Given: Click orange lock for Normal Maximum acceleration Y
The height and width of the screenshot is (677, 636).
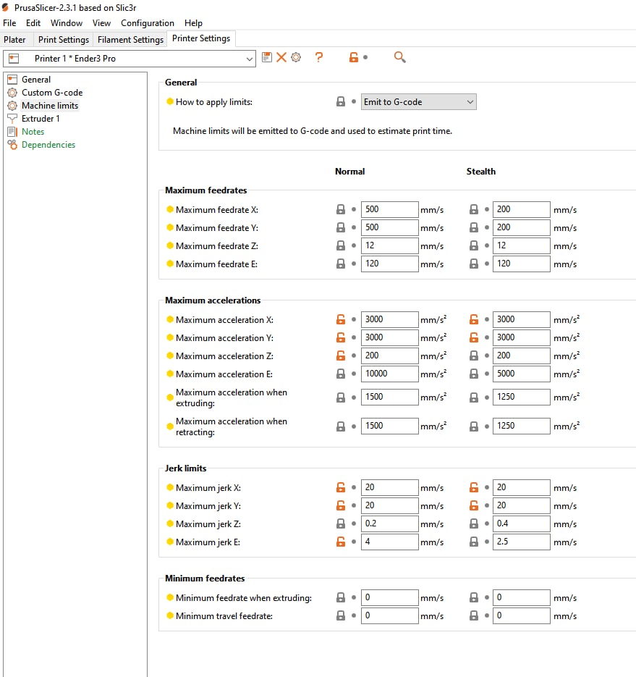Looking at the screenshot, I should click(x=341, y=337).
